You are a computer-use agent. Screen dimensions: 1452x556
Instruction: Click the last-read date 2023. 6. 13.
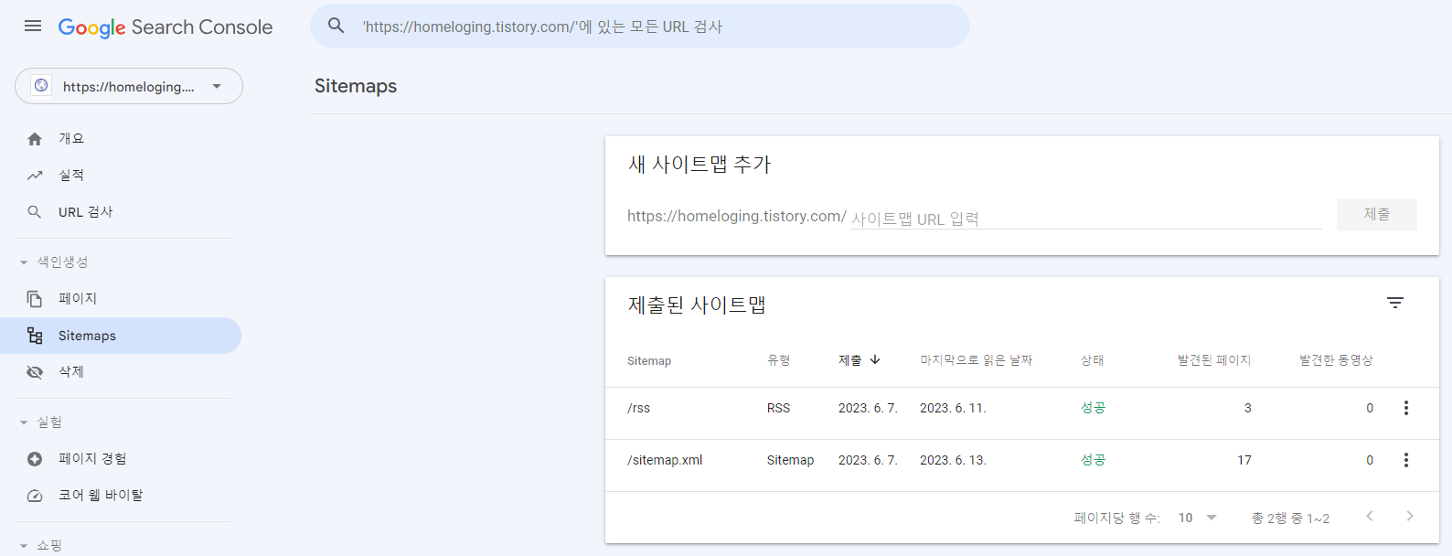[953, 460]
